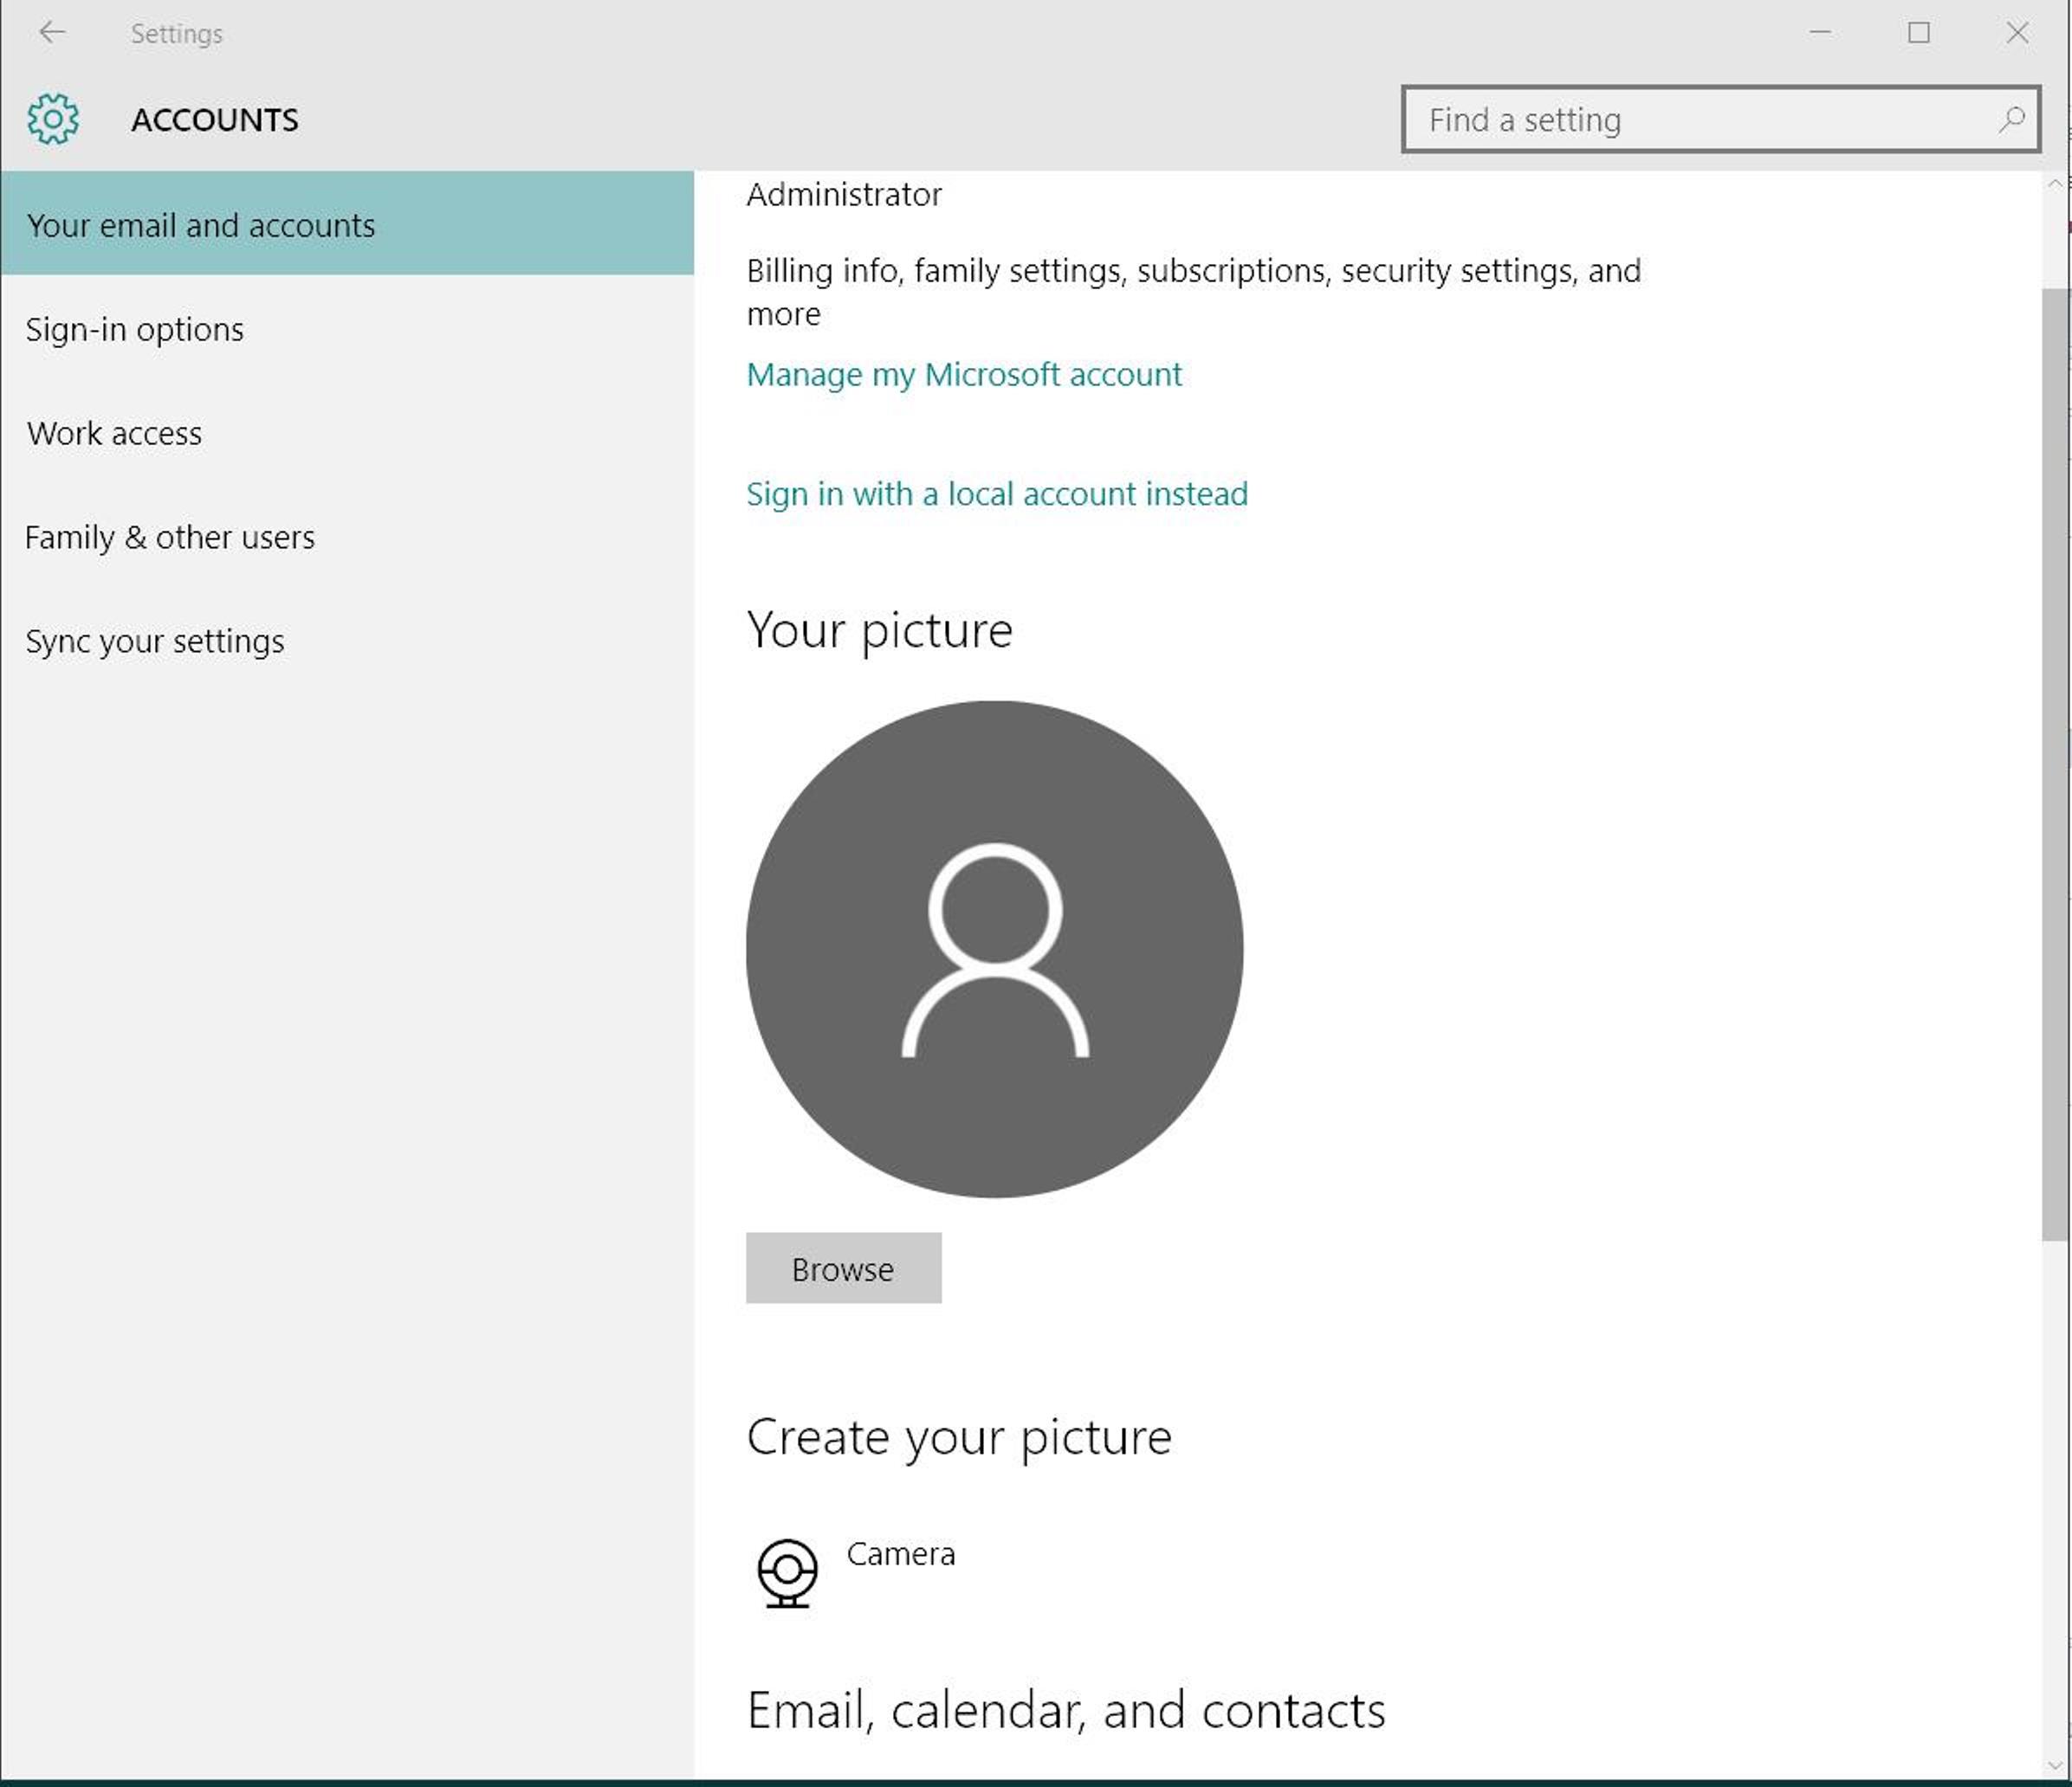Click the scrollbar down arrow
2072x1787 pixels.
(x=2055, y=1765)
